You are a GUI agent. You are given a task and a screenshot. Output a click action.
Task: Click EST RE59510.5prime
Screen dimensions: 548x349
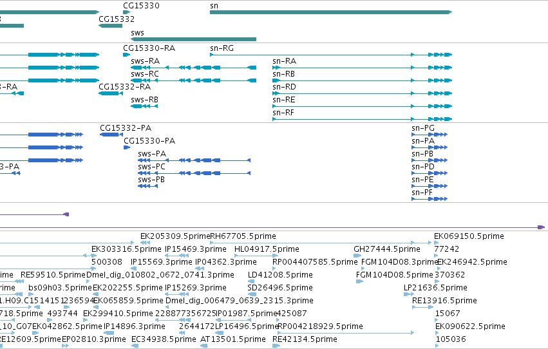(53, 275)
